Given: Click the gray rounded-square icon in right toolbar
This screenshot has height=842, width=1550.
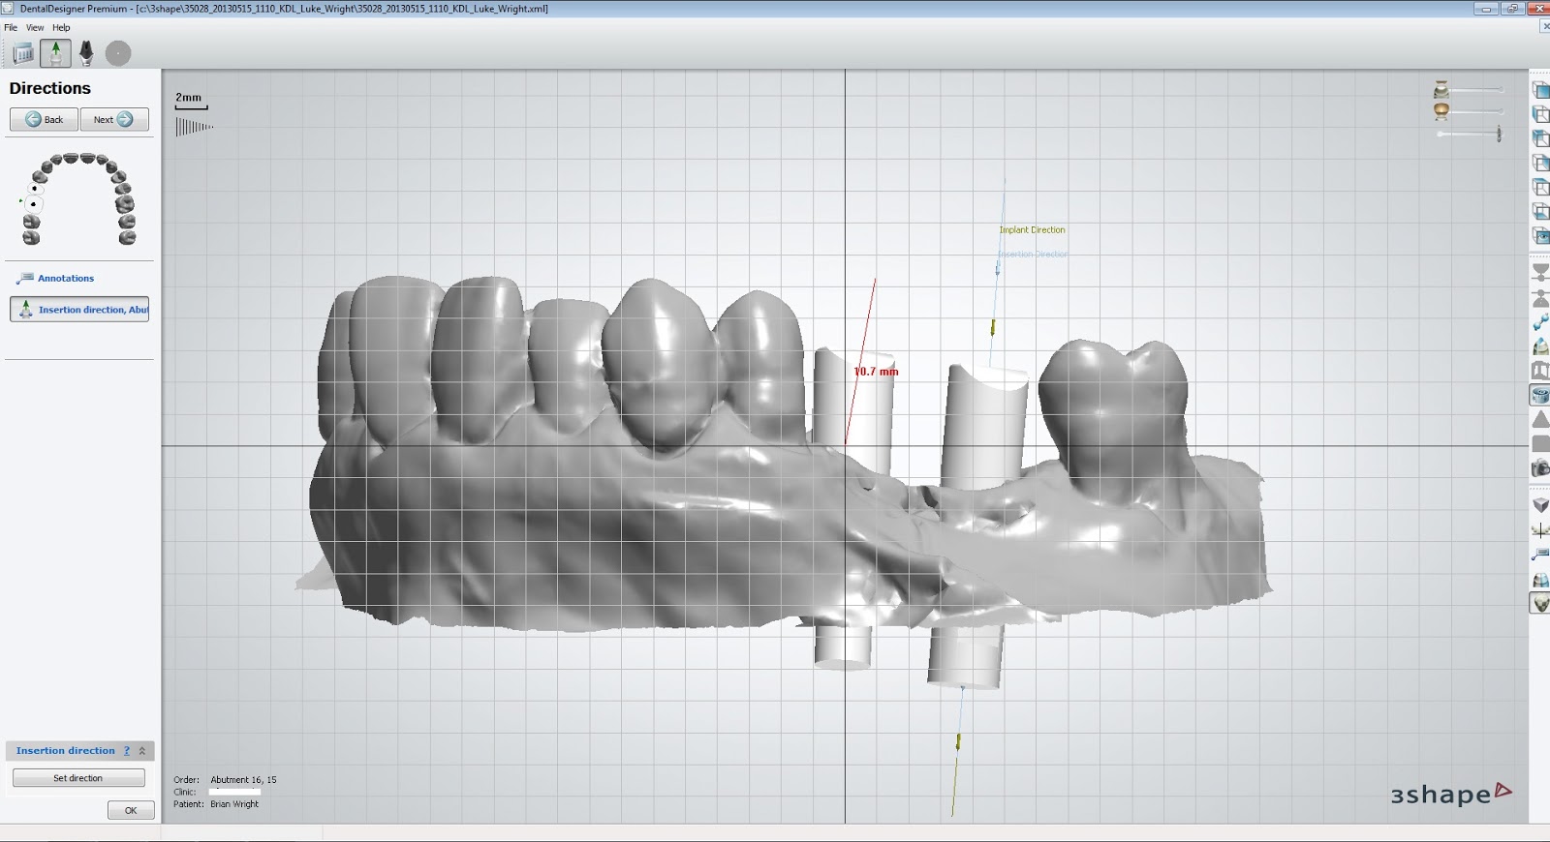Looking at the screenshot, I should tap(1540, 443).
